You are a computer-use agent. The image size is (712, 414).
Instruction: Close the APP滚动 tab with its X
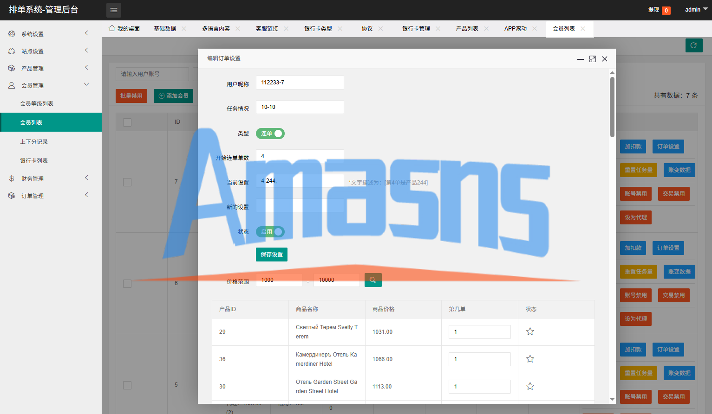[535, 29]
